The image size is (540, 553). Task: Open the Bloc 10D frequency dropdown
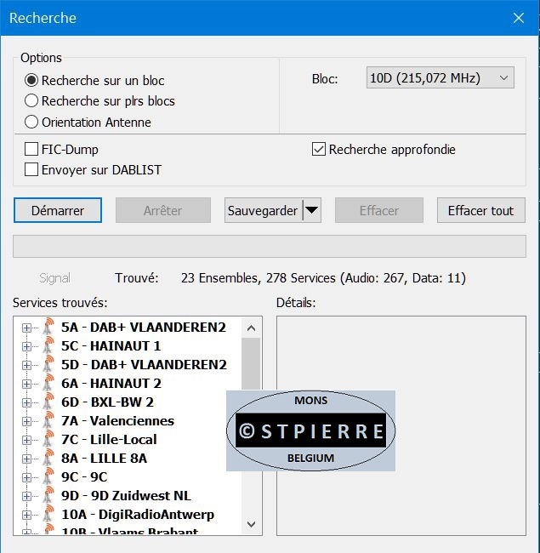pos(441,77)
